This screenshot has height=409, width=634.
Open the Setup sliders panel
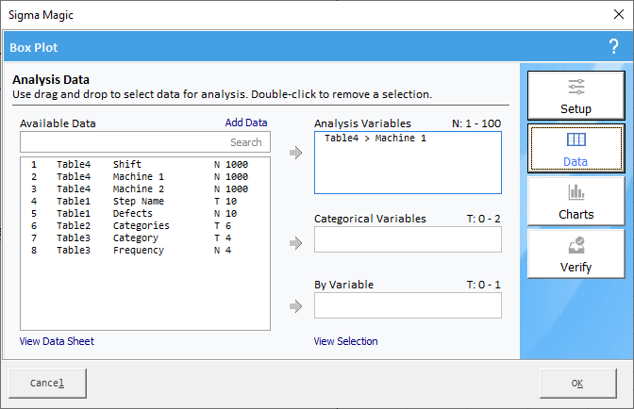pyautogui.click(x=576, y=95)
